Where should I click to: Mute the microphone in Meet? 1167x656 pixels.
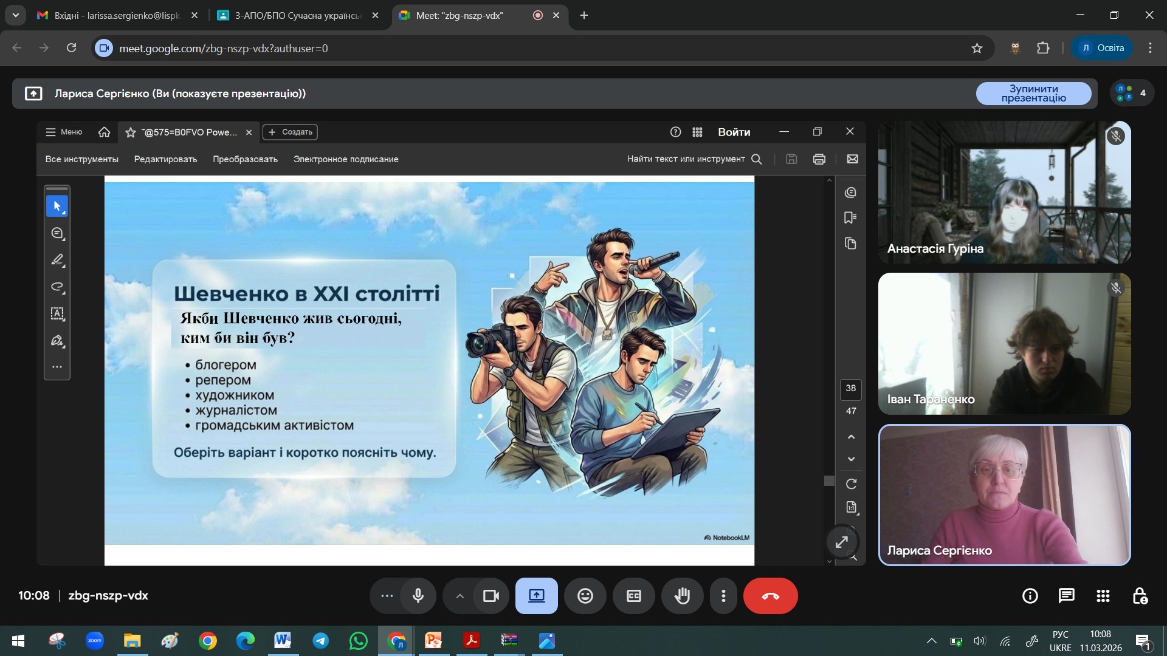click(x=418, y=596)
